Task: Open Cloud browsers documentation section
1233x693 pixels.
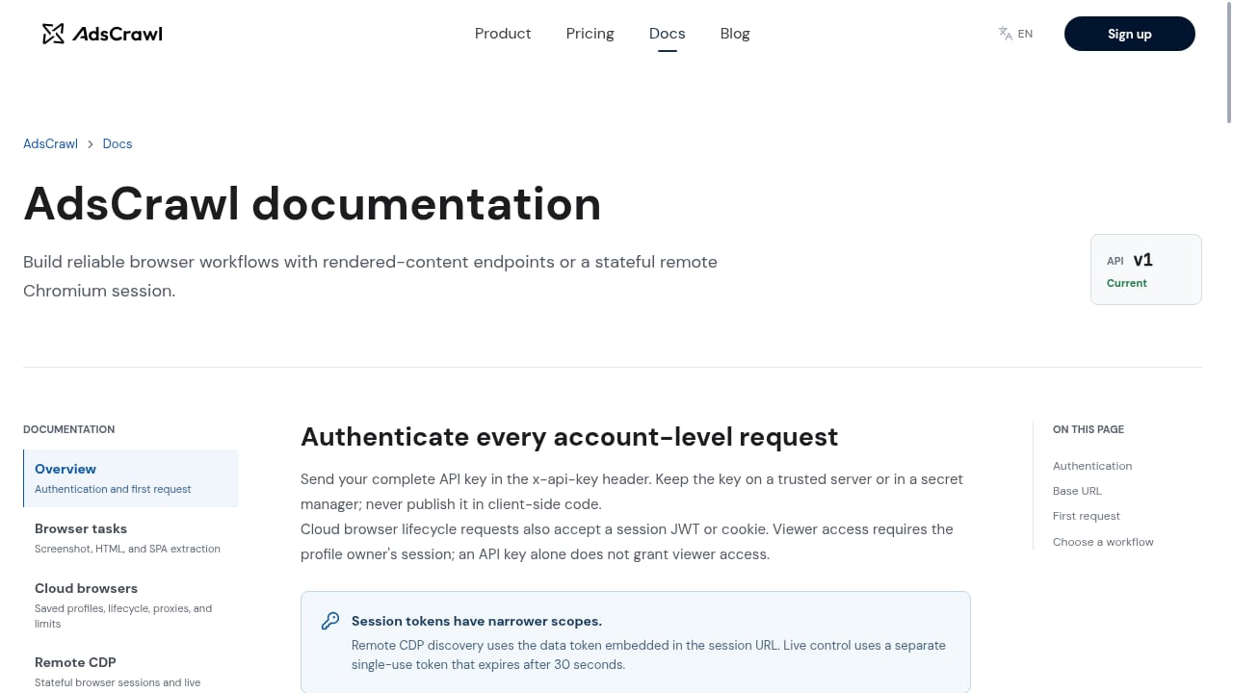Action: [x=131, y=604]
